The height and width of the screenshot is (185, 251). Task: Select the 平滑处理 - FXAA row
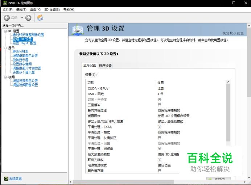pyautogui.click(x=156, y=127)
